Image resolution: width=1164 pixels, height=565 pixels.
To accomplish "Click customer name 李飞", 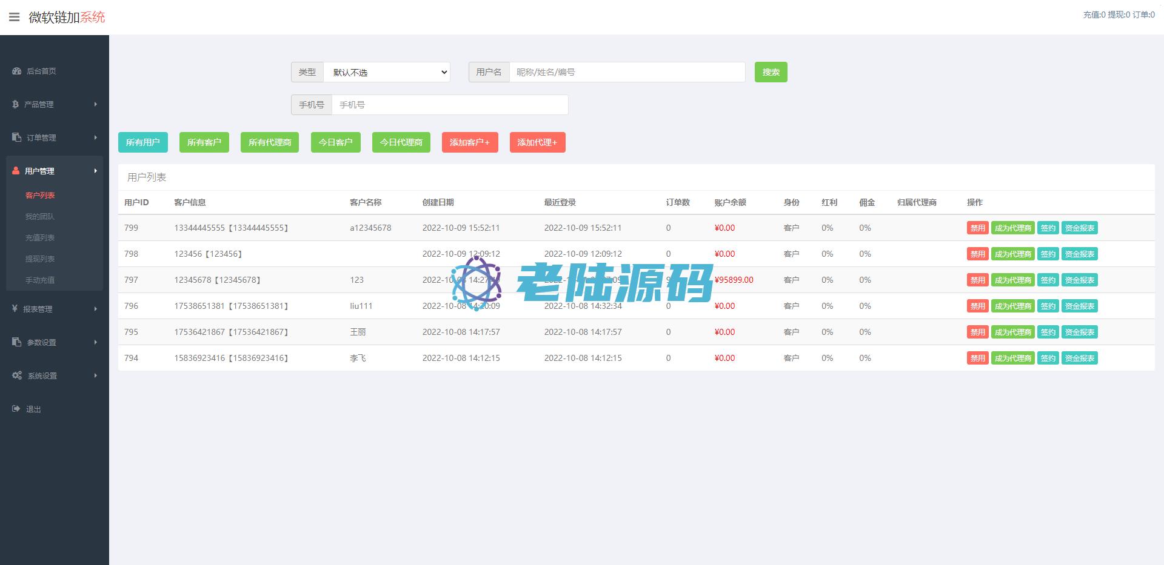I will click(358, 358).
